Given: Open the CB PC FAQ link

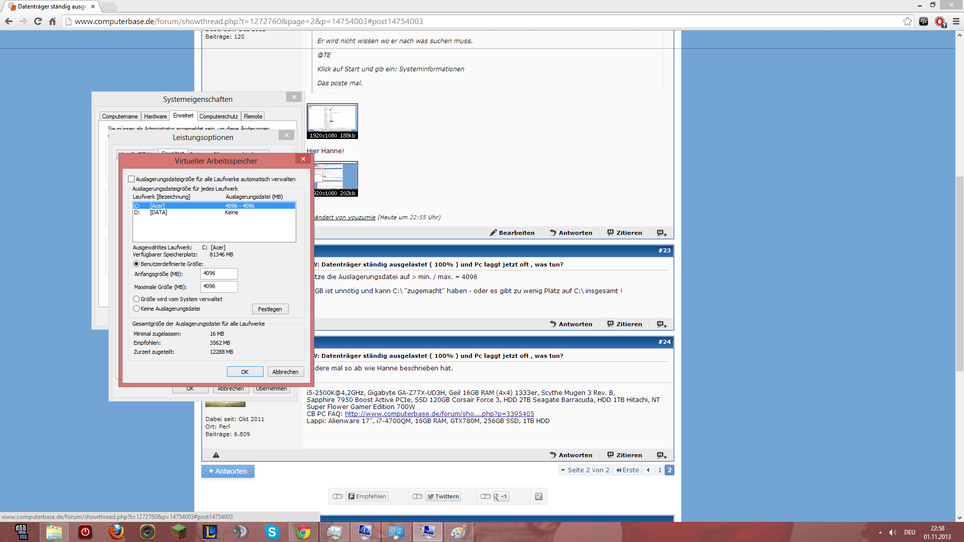Looking at the screenshot, I should (x=439, y=414).
